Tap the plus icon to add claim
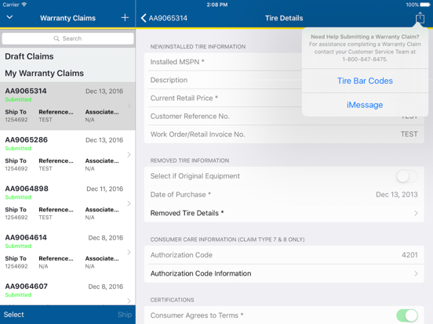This screenshot has height=324, width=433. pyautogui.click(x=125, y=18)
